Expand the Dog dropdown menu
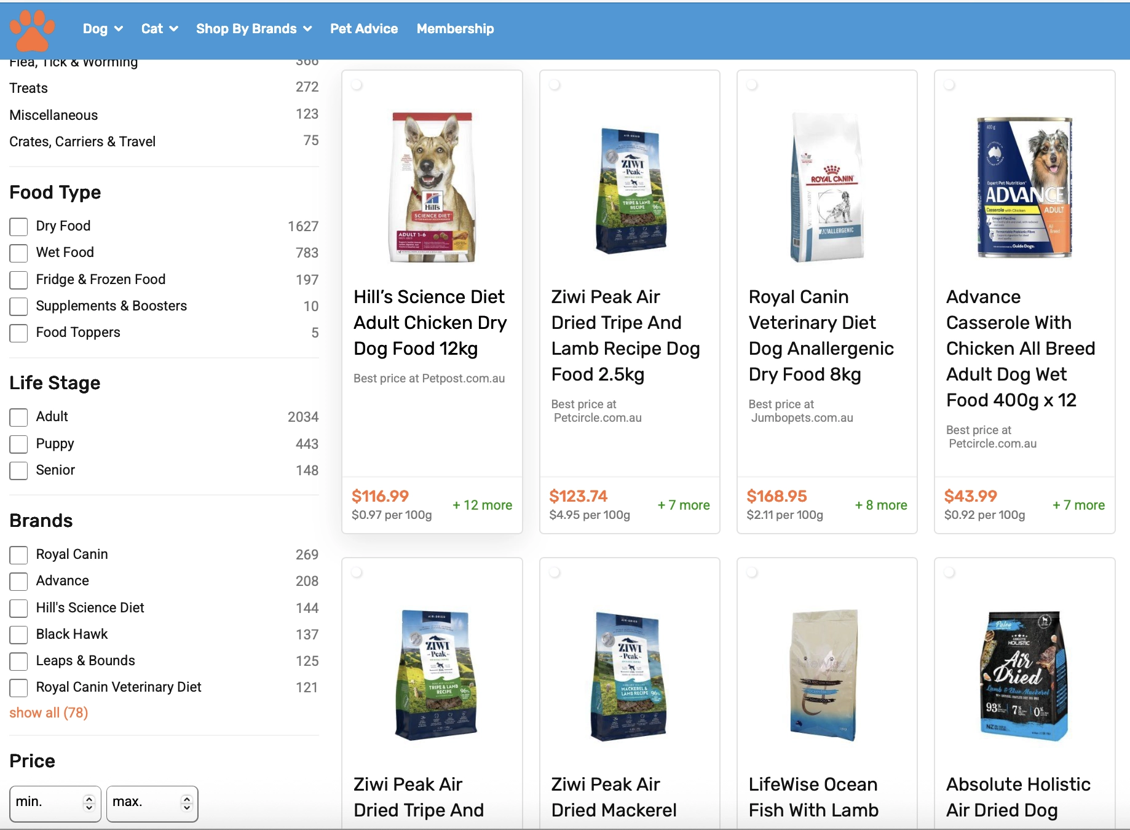This screenshot has height=830, width=1130. click(102, 29)
